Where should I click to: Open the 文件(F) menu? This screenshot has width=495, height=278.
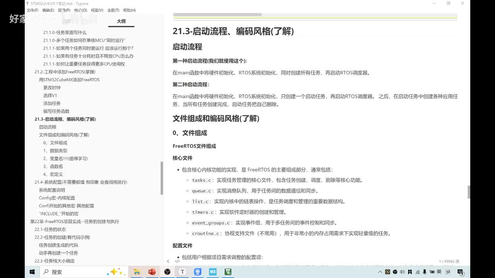(x=32, y=10)
